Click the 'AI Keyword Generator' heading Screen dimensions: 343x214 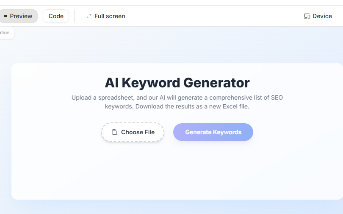pyautogui.click(x=177, y=82)
